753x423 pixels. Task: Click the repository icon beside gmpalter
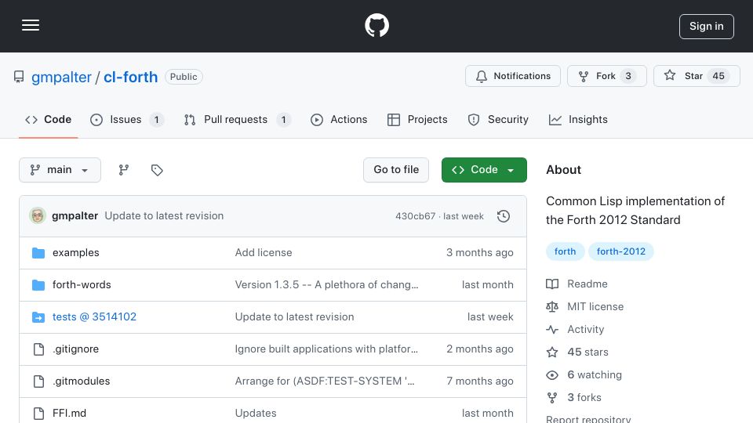click(19, 77)
